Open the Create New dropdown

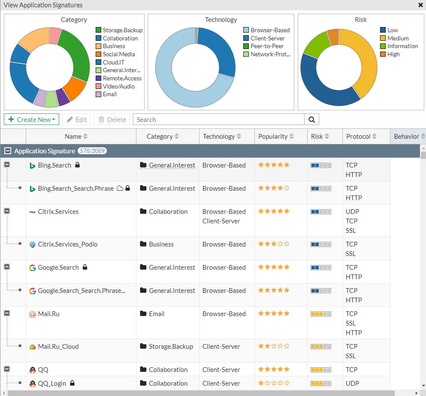pyautogui.click(x=32, y=119)
